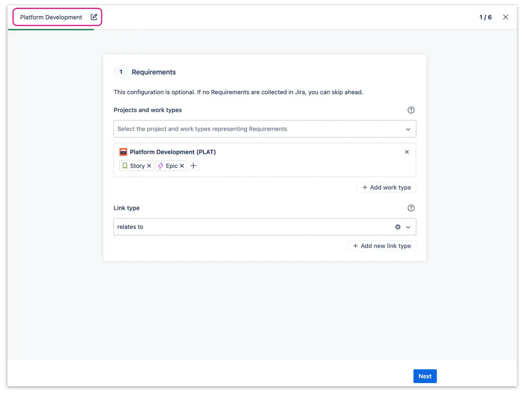Screen dimensions: 525x393
Task: Click the Platform Development project avatar icon
Action: pyautogui.click(x=123, y=152)
